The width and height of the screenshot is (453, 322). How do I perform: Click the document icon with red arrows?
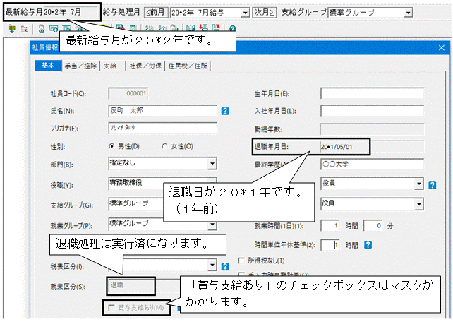coord(216,28)
